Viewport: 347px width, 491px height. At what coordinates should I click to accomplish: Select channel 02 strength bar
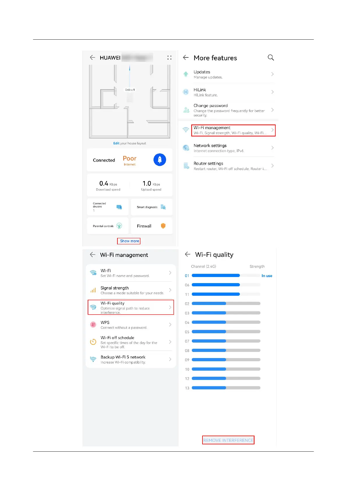226,304
